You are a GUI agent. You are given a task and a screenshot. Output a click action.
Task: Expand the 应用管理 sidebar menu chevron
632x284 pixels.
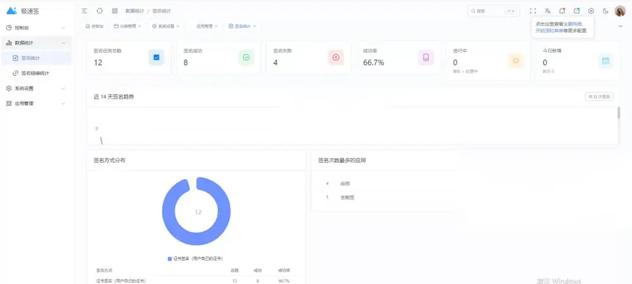(x=63, y=104)
